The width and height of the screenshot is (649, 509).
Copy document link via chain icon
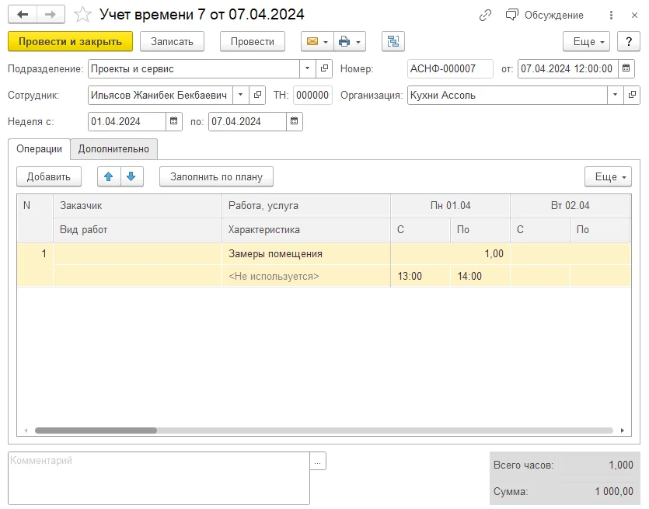pyautogui.click(x=485, y=16)
